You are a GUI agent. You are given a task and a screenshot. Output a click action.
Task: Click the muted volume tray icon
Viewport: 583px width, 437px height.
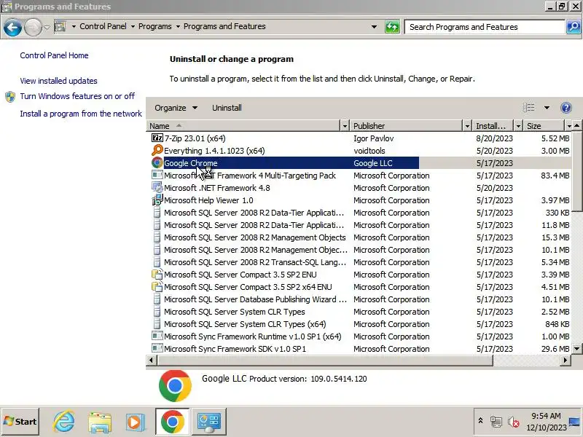514,422
